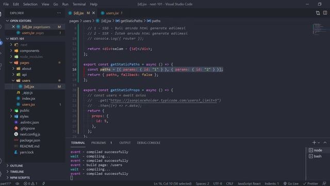330x186 pixels.
Task: Open yarn.lock file
Action: pyautogui.click(x=27, y=152)
